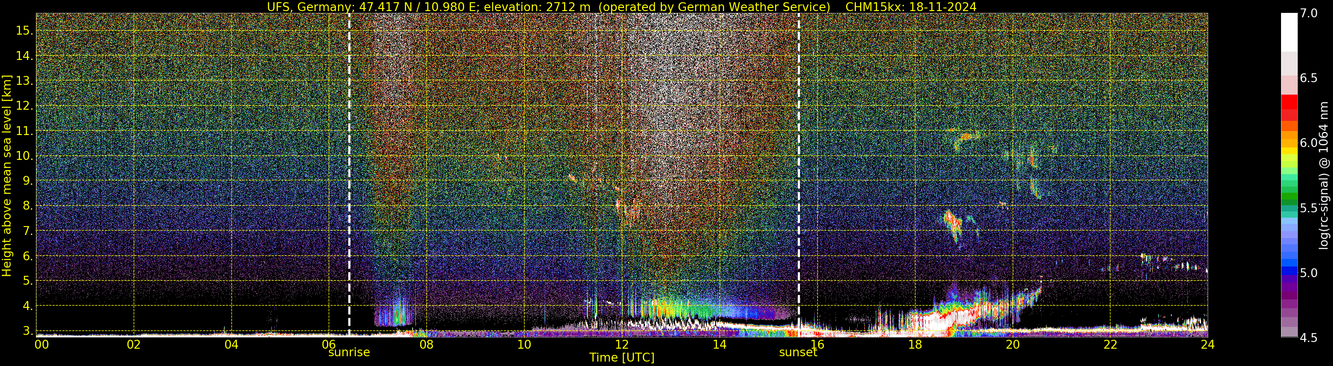Click the dashed white sunrise marker line
The width and height of the screenshot is (1333, 366).
[349, 175]
